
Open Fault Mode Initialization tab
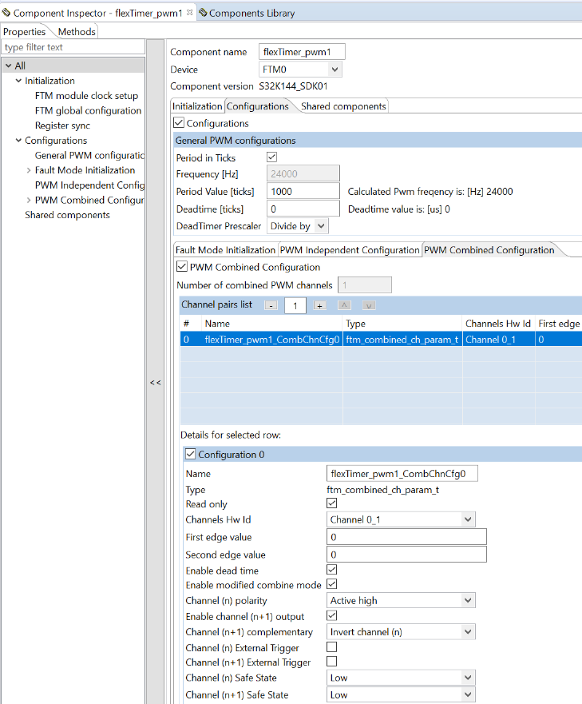[x=225, y=250]
